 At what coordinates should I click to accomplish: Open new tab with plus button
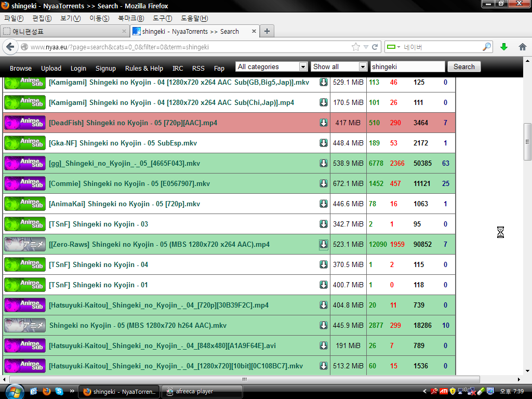(267, 31)
